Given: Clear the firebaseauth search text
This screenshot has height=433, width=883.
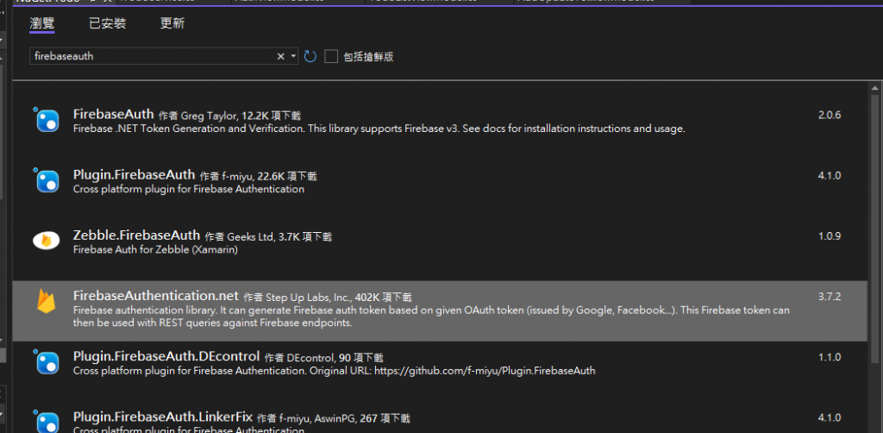Looking at the screenshot, I should click(x=280, y=56).
